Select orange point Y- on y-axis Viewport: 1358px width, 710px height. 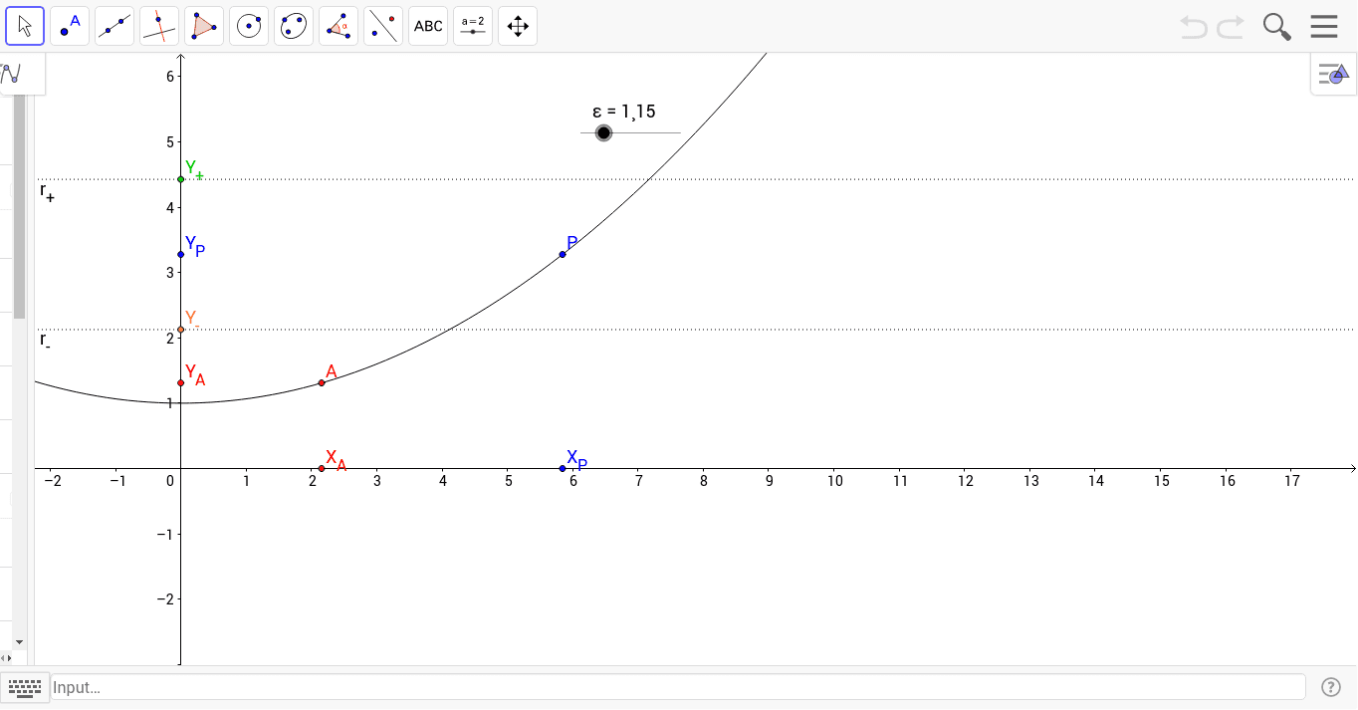(181, 330)
